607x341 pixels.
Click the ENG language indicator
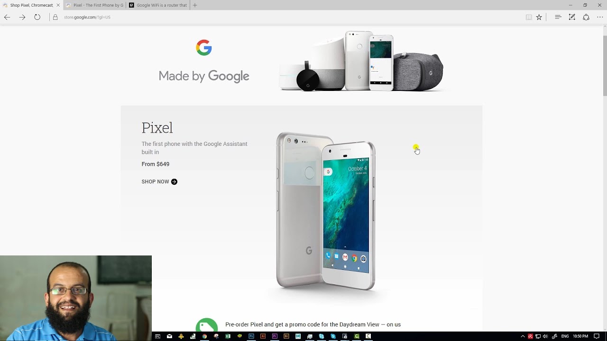coord(565,336)
